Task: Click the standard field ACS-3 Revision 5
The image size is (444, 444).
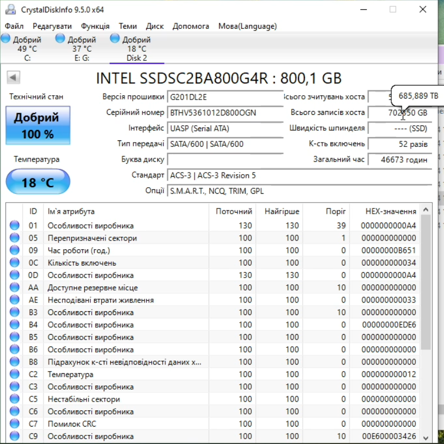Action: [x=299, y=176]
